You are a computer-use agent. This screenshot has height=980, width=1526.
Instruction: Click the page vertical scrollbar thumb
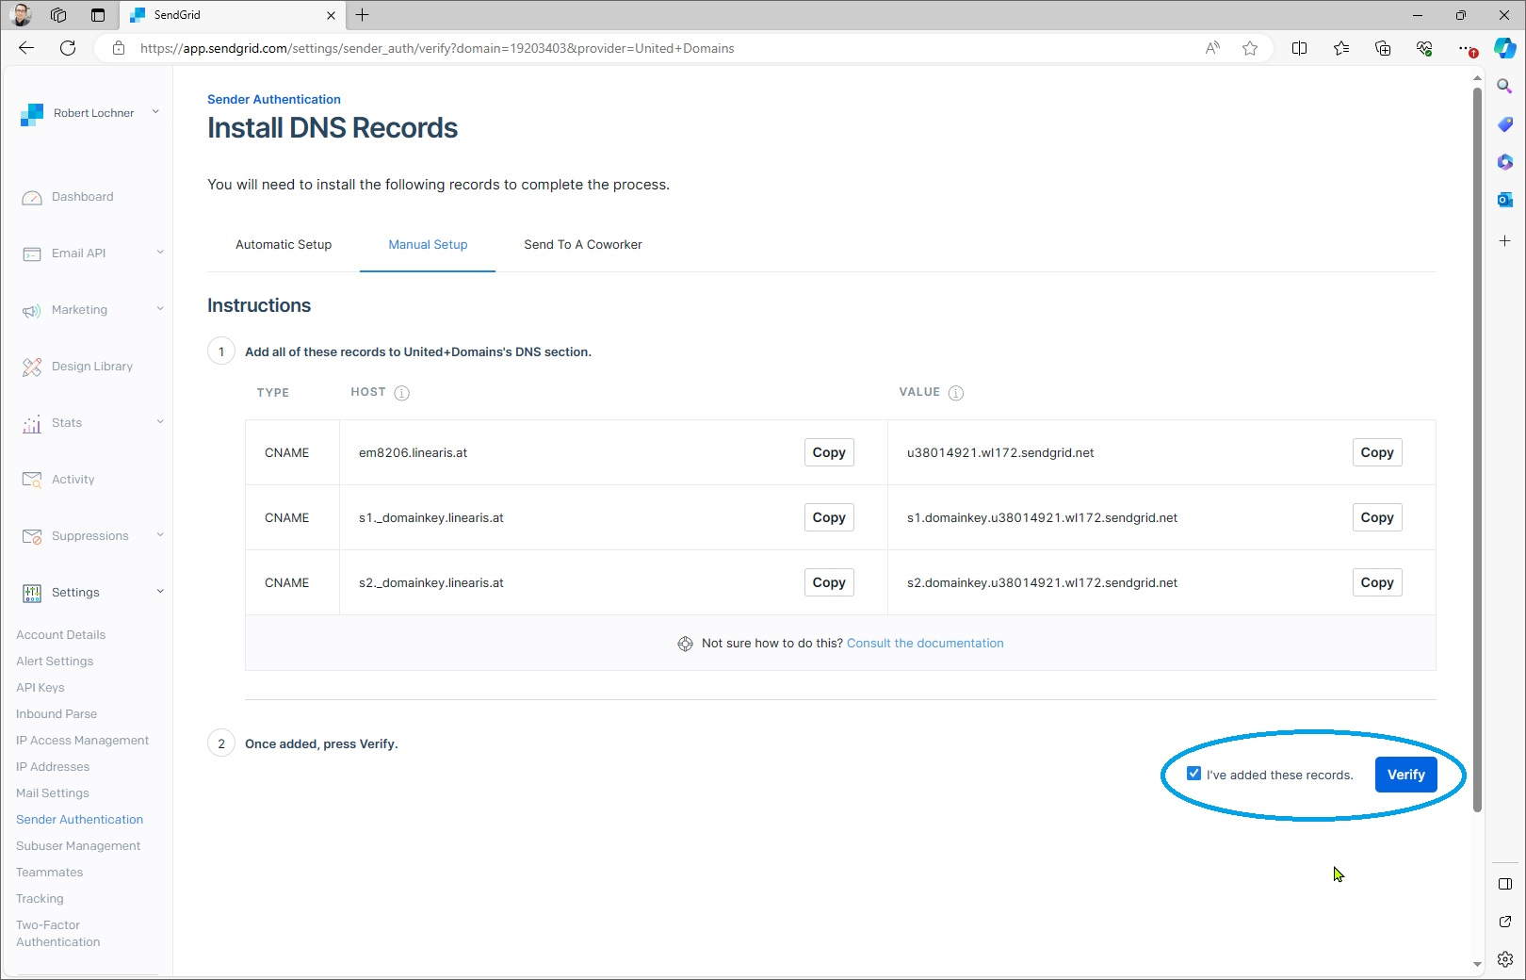click(1477, 449)
